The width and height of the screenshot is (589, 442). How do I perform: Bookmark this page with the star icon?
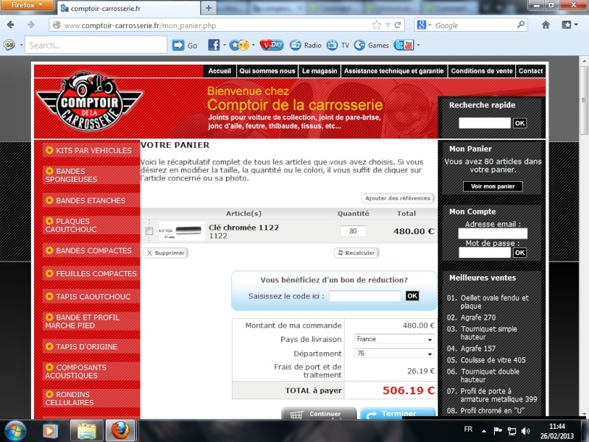376,25
